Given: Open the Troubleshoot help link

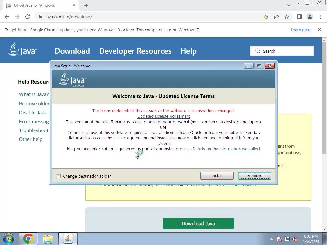Looking at the screenshot, I should click(x=34, y=130).
